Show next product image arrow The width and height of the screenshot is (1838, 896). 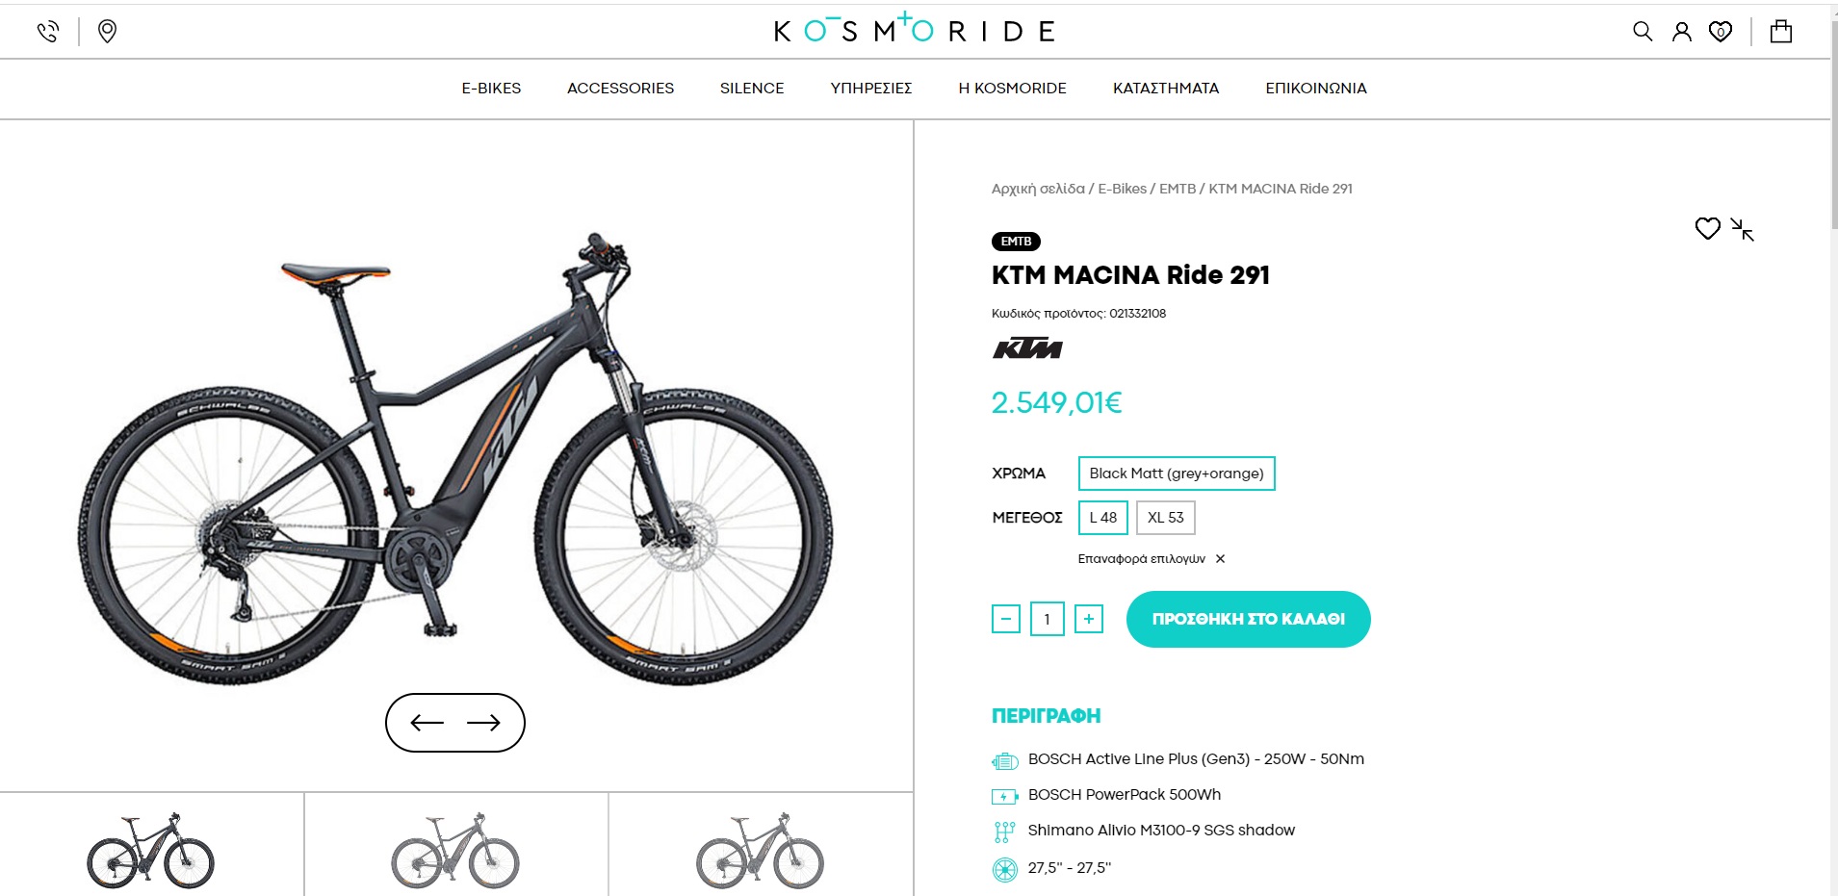pos(483,723)
